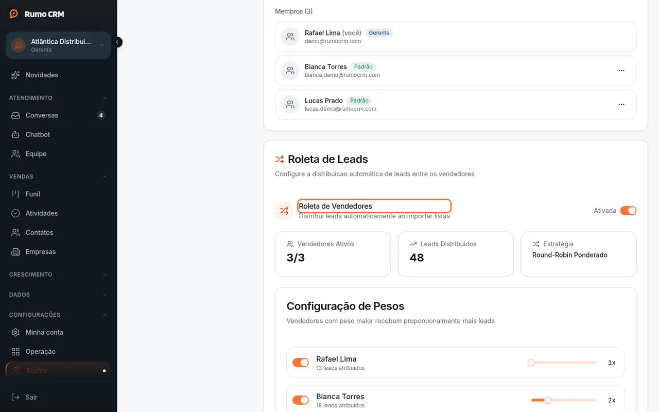Click the Contatos people icon
Image resolution: width=659 pixels, height=412 pixels.
click(15, 232)
